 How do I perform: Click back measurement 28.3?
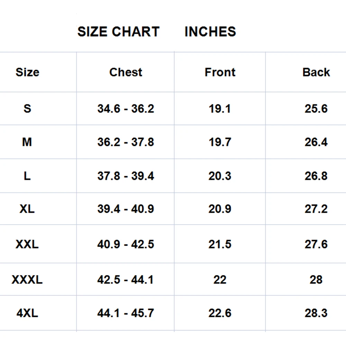[x=316, y=313]
